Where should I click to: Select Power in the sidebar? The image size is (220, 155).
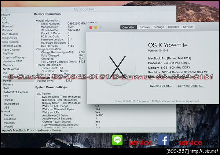[x=7, y=81]
